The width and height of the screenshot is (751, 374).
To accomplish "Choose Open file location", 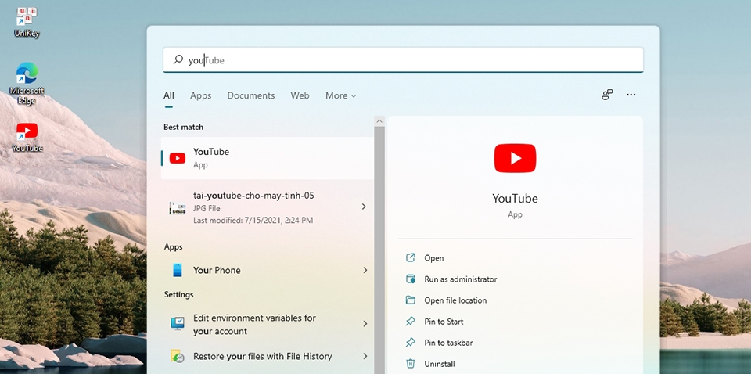I will pos(455,300).
